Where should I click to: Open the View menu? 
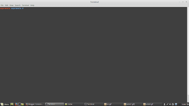click(x=12, y=5)
